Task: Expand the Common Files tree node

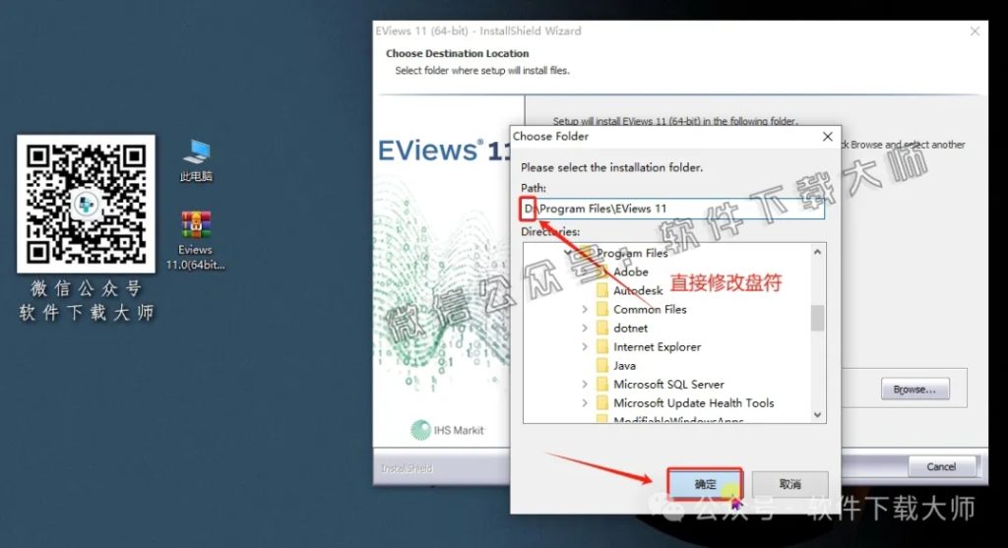Action: [x=585, y=309]
